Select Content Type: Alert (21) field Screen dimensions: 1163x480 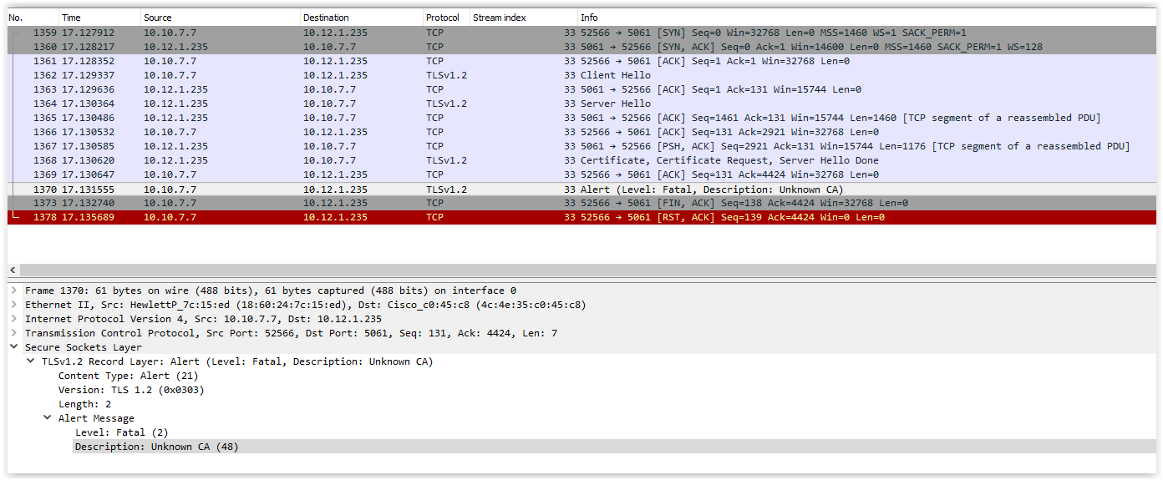pos(128,376)
